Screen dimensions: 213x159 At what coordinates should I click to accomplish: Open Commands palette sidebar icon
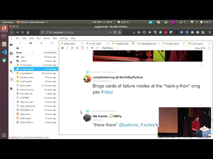11,62
